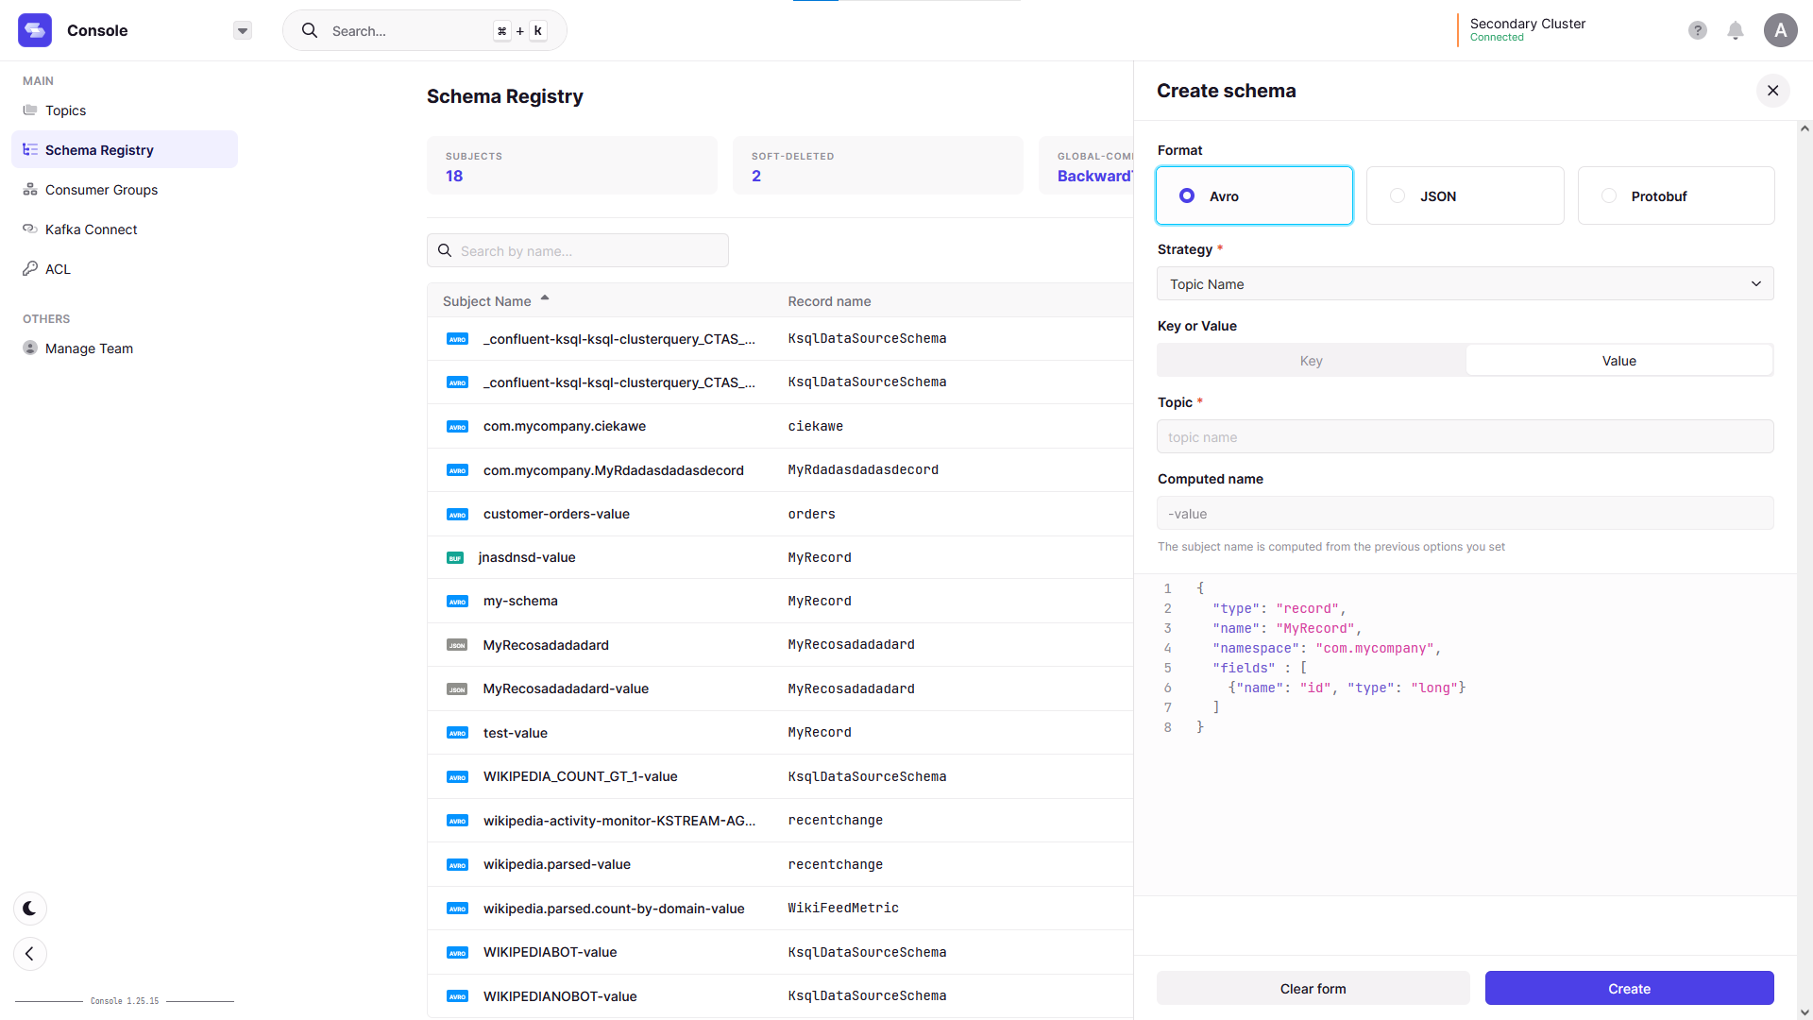Open subject test-value
Image resolution: width=1813 pixels, height=1020 pixels.
pyautogui.click(x=516, y=733)
